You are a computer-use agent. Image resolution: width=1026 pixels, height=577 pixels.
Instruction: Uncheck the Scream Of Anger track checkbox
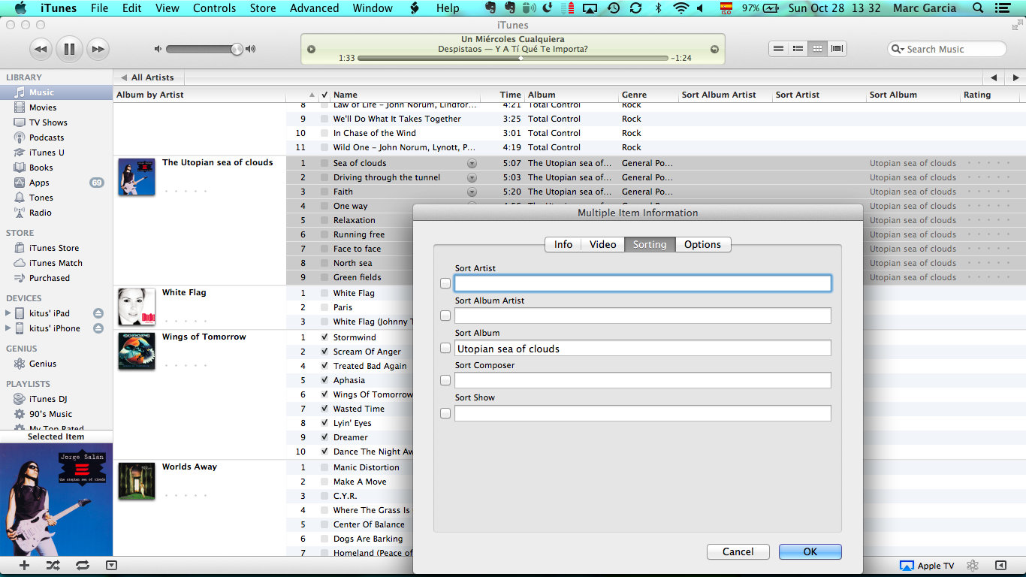tap(324, 352)
